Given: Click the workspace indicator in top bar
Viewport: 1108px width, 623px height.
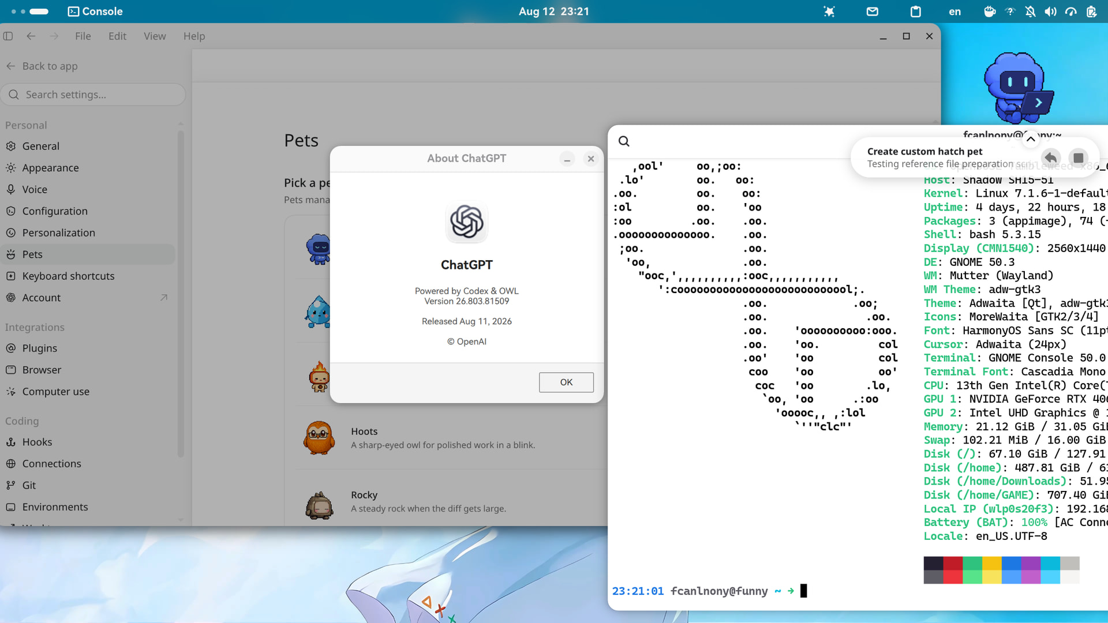Looking at the screenshot, I should point(30,12).
